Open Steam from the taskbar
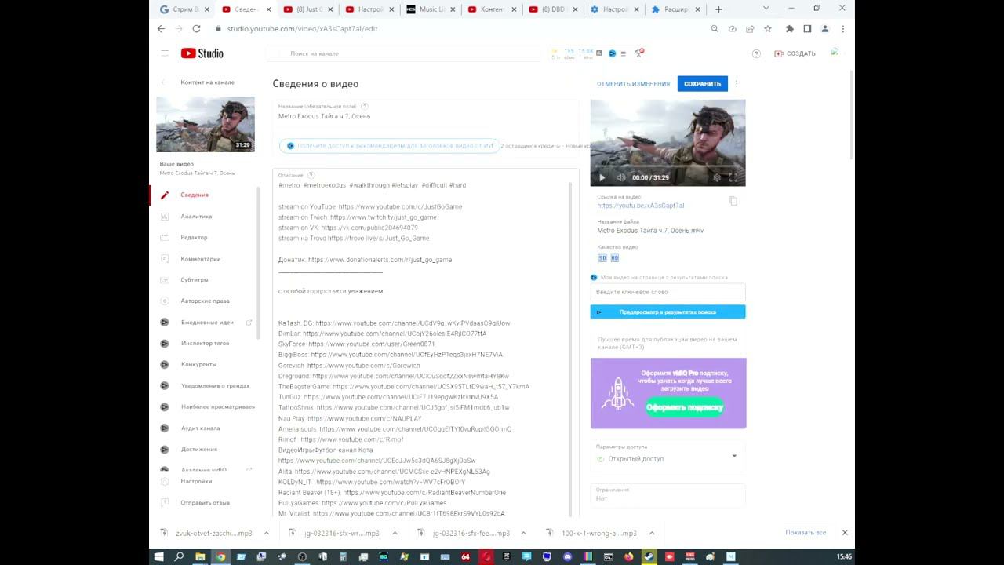This screenshot has width=1004, height=565. pos(649,556)
